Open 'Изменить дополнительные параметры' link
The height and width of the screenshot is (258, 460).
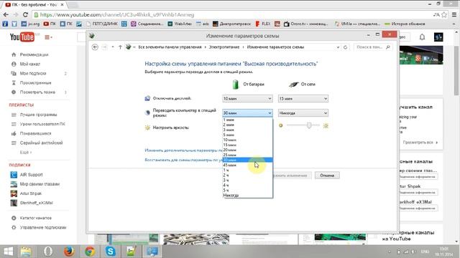click(x=183, y=150)
